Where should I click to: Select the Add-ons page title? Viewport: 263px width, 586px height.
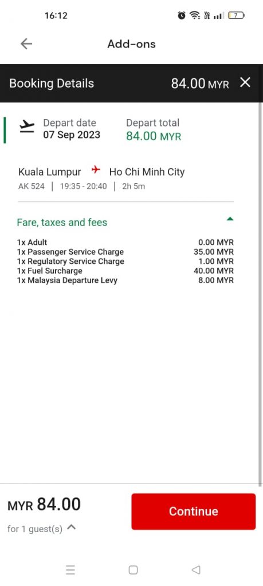coord(131,44)
